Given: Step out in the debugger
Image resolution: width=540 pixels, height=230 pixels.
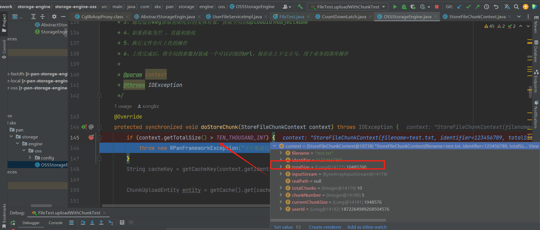Looking at the screenshot, I should [101, 222].
